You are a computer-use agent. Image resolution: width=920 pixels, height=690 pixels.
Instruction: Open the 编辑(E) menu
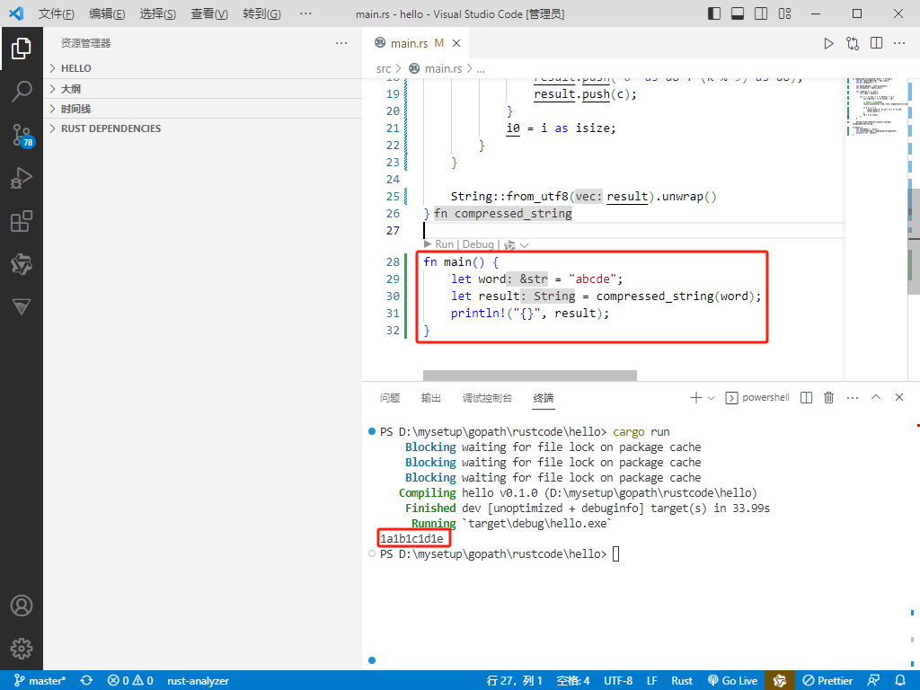[x=107, y=14]
